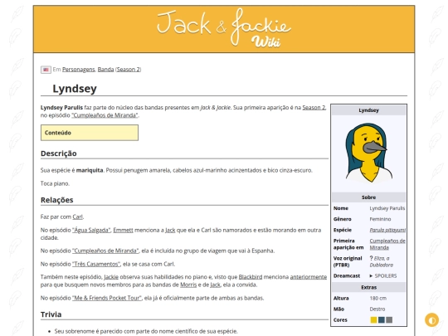Follow the Season 2 link in intro paragraph
Screen dimensions: 448x336
[314, 107]
